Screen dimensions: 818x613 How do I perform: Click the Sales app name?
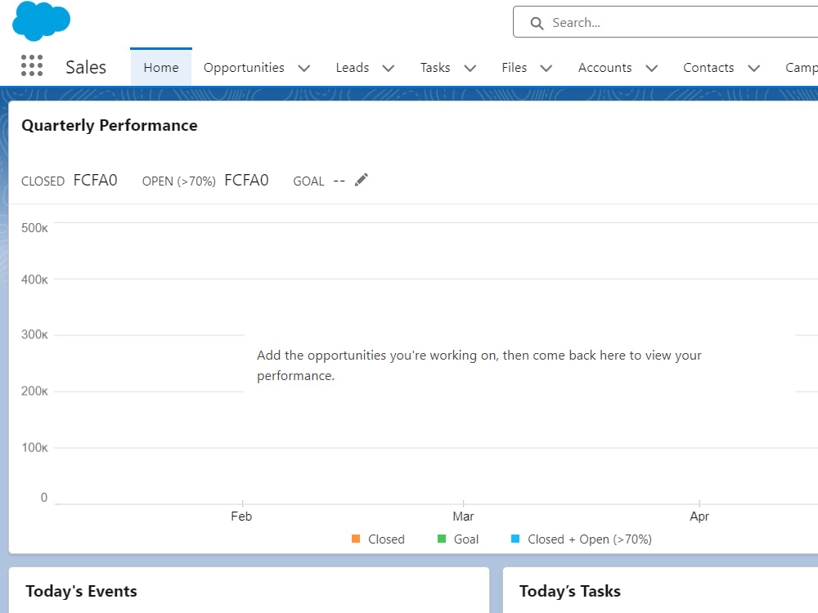pos(86,67)
